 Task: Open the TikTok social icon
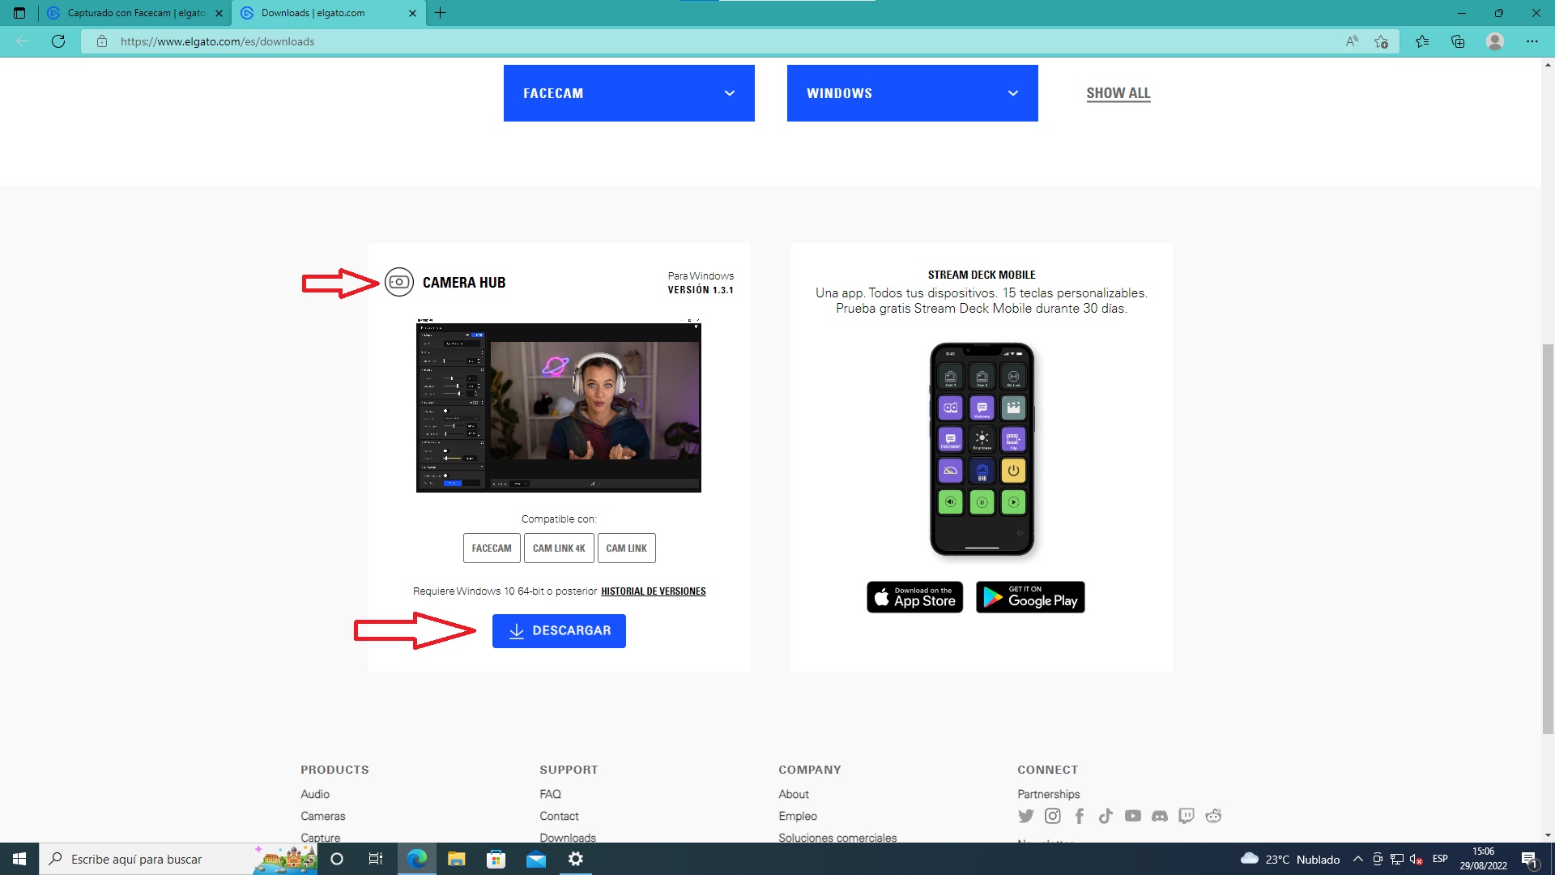(1106, 816)
